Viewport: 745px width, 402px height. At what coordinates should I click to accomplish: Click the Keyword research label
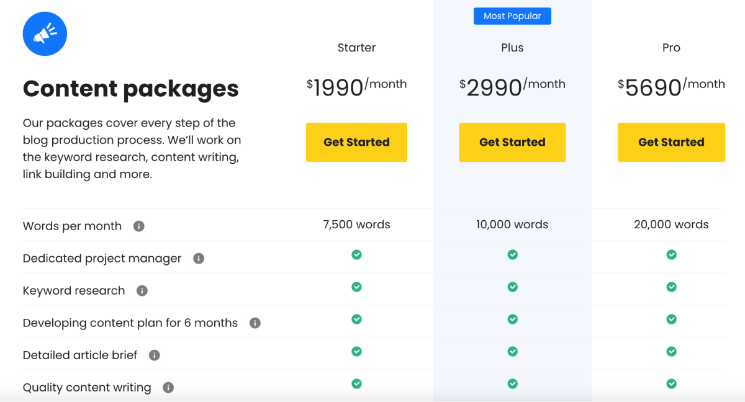click(x=74, y=290)
